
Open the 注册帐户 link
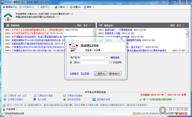pyautogui.click(x=74, y=74)
